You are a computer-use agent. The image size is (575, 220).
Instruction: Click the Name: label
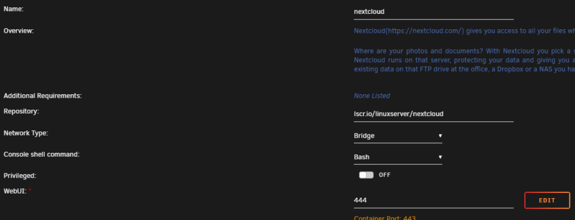tap(14, 9)
